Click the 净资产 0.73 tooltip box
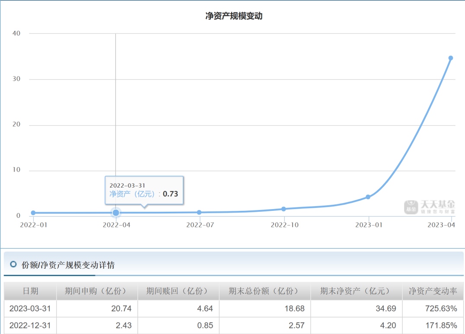The height and width of the screenshot is (334, 465). pyautogui.click(x=144, y=190)
